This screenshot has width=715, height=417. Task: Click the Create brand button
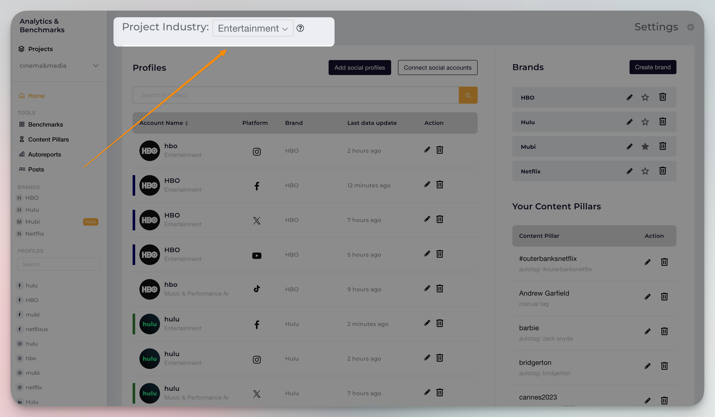[x=653, y=67]
